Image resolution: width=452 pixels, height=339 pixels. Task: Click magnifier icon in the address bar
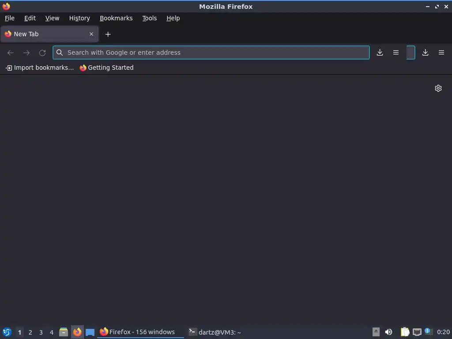(60, 53)
